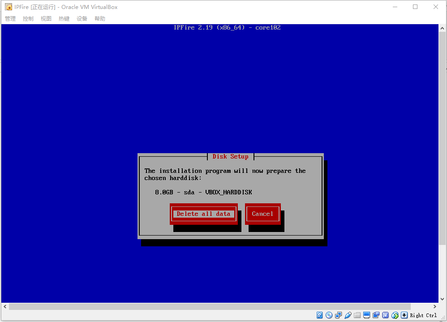Minimize the VirtualBox window
This screenshot has height=322, width=447.
[x=395, y=7]
